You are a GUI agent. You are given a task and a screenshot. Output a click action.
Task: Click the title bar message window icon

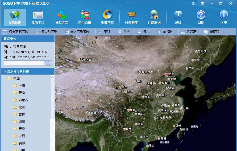click(x=203, y=3)
